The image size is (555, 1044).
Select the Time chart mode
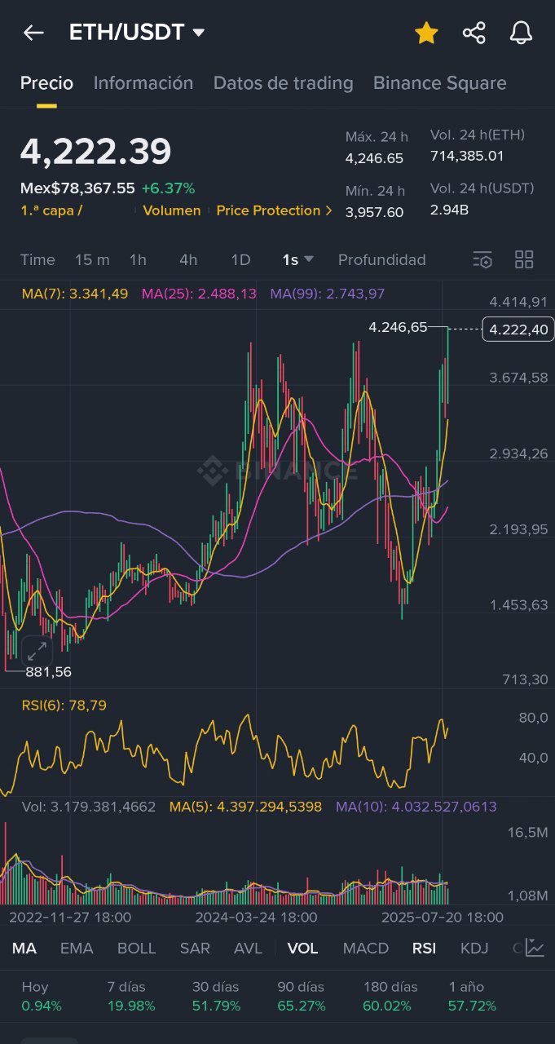pos(37,259)
